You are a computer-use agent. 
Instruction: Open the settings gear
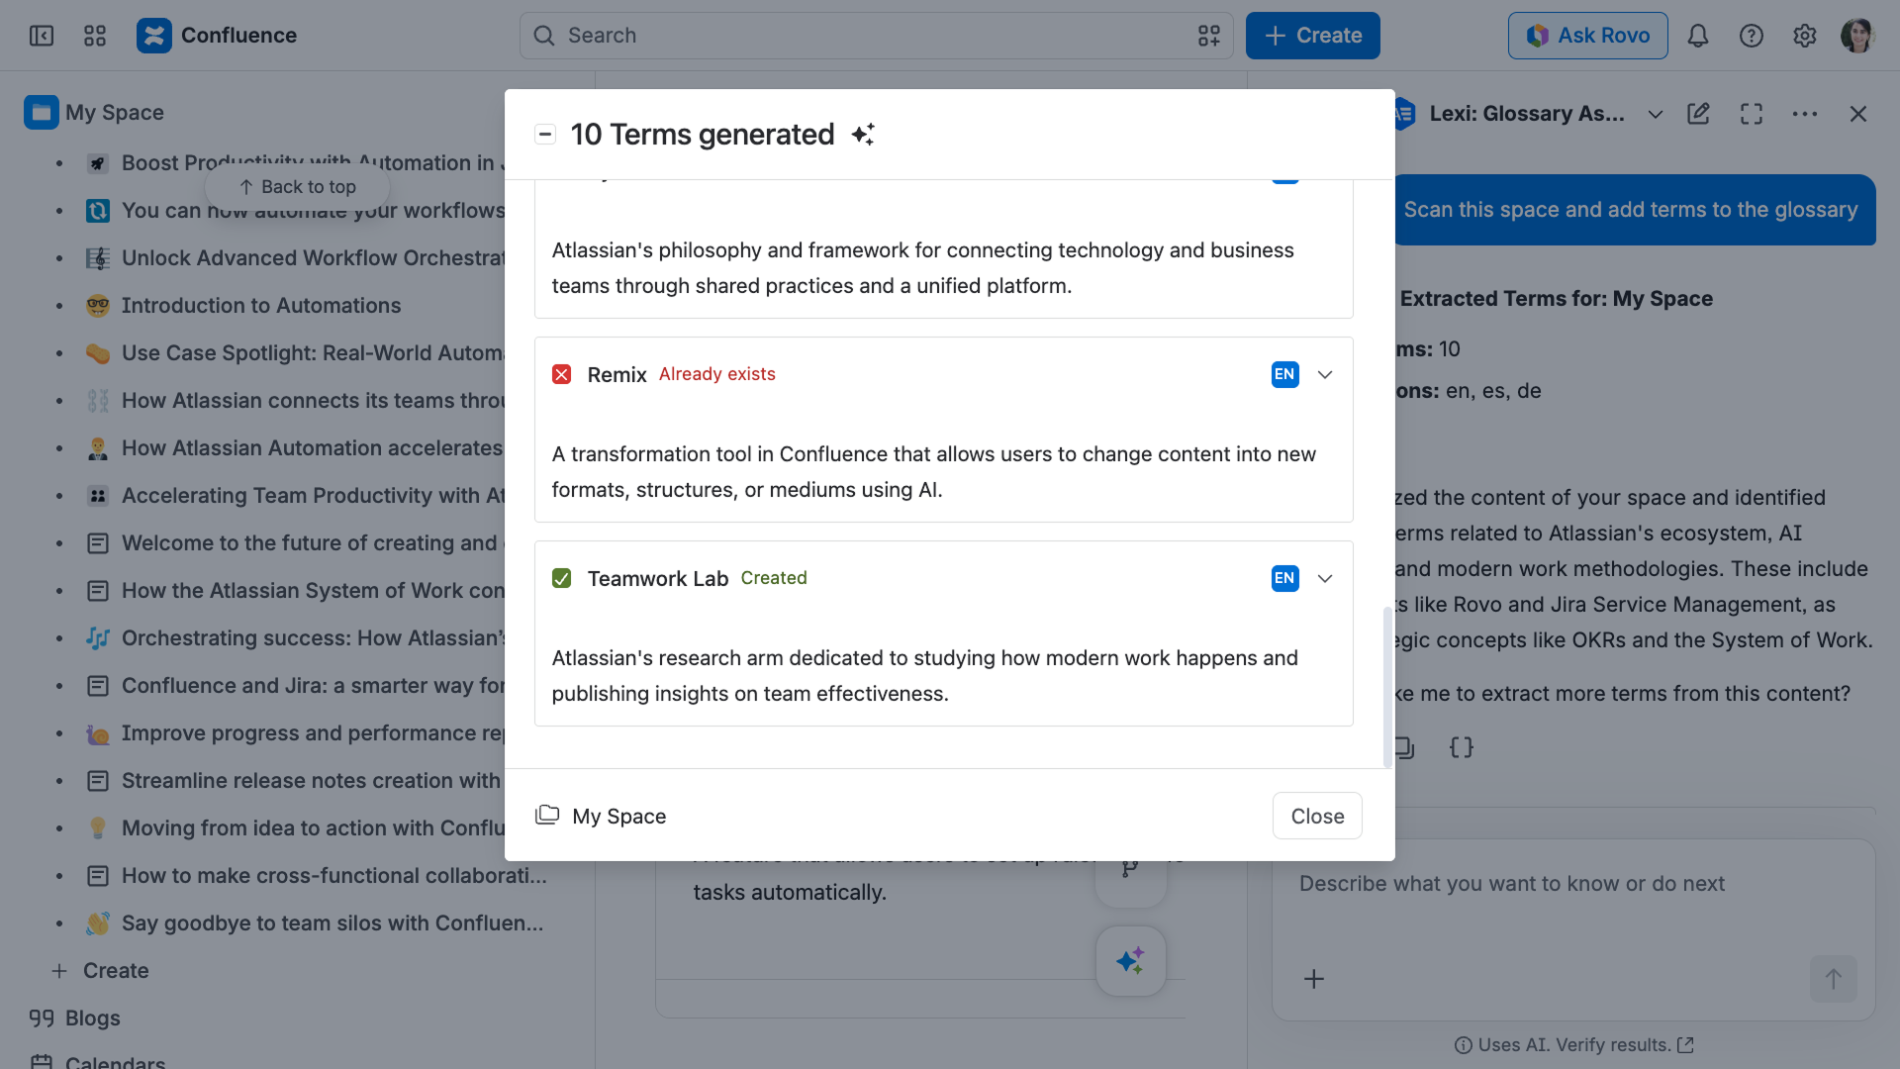click(x=1805, y=36)
